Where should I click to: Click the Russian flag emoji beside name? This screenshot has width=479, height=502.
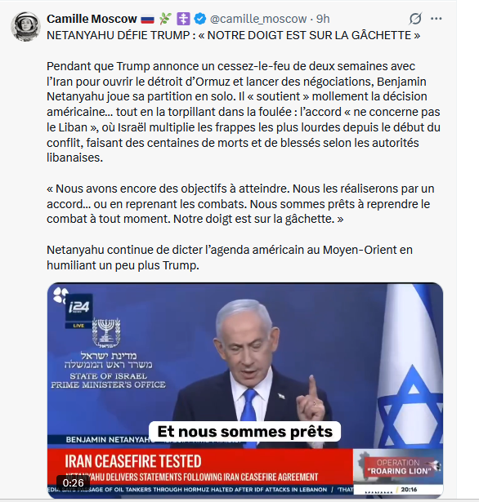click(x=147, y=20)
